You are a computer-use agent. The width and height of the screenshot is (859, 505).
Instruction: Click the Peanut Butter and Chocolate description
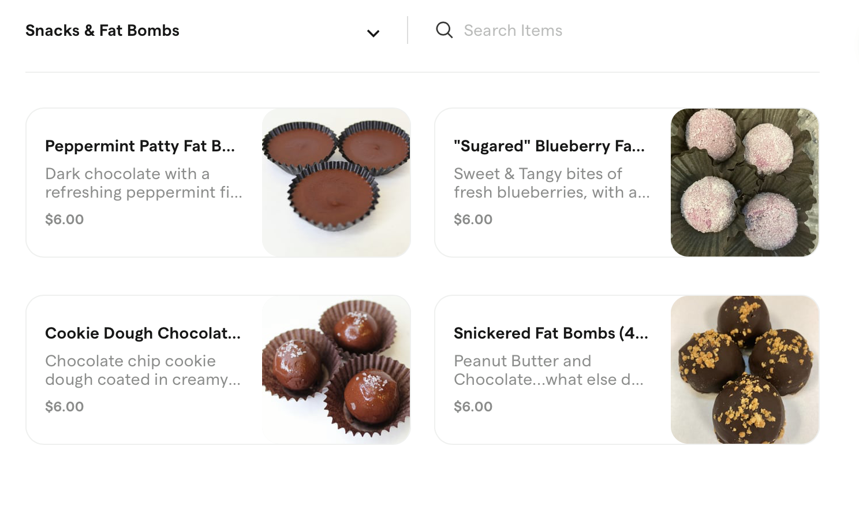[548, 370]
